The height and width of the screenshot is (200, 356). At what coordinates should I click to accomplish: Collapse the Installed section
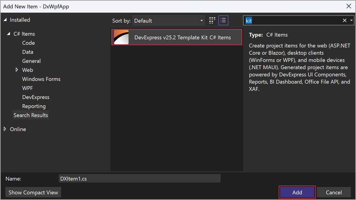tap(5, 20)
